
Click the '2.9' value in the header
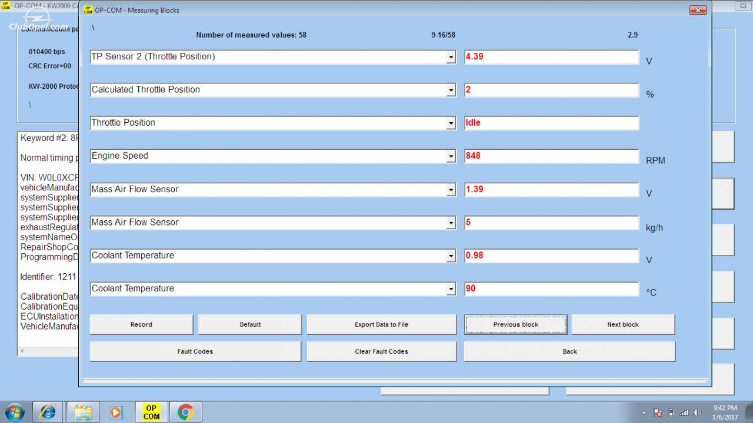[632, 35]
